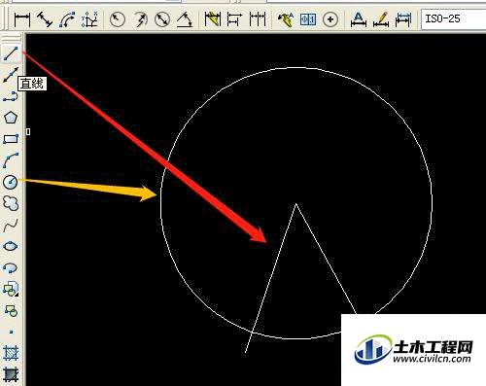Open the Dimension Text Edit tool
The image size is (486, 386).
point(381,19)
